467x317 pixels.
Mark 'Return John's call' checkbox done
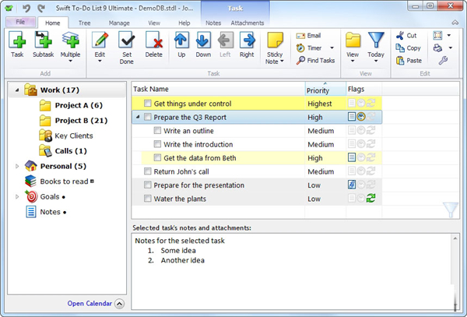click(147, 171)
